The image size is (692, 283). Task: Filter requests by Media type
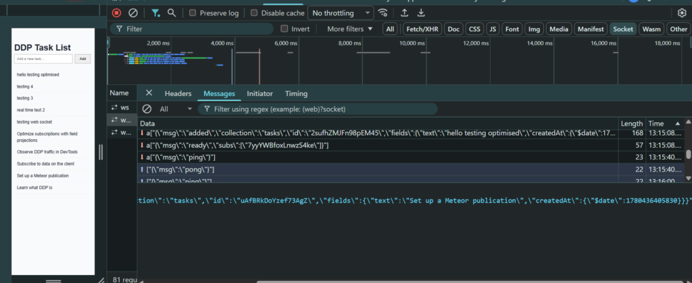559,29
